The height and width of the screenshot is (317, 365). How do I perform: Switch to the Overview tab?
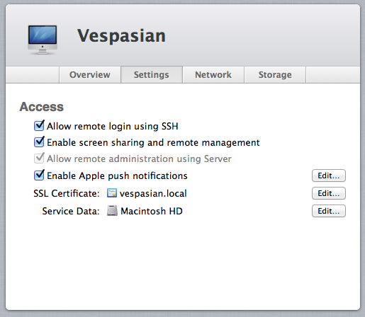[x=90, y=75]
